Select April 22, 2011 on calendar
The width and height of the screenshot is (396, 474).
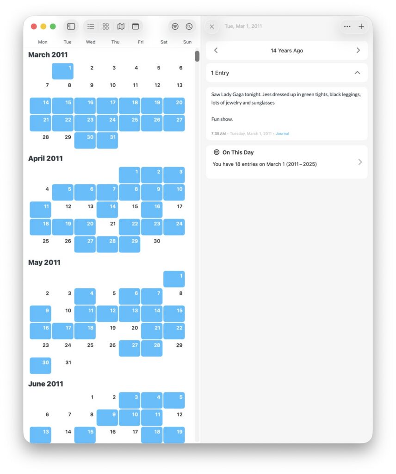point(130,227)
